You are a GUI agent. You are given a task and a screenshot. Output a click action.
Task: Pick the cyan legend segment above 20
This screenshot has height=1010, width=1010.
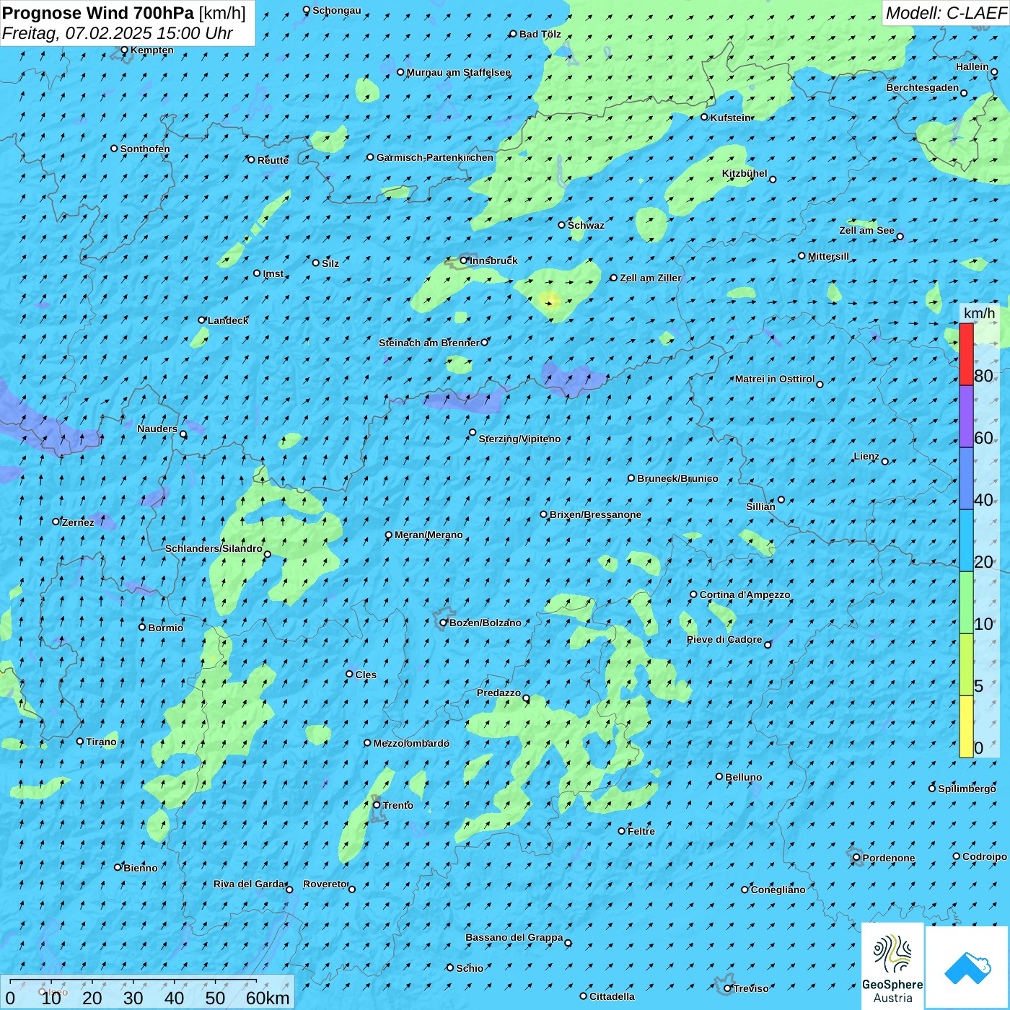coord(966,540)
